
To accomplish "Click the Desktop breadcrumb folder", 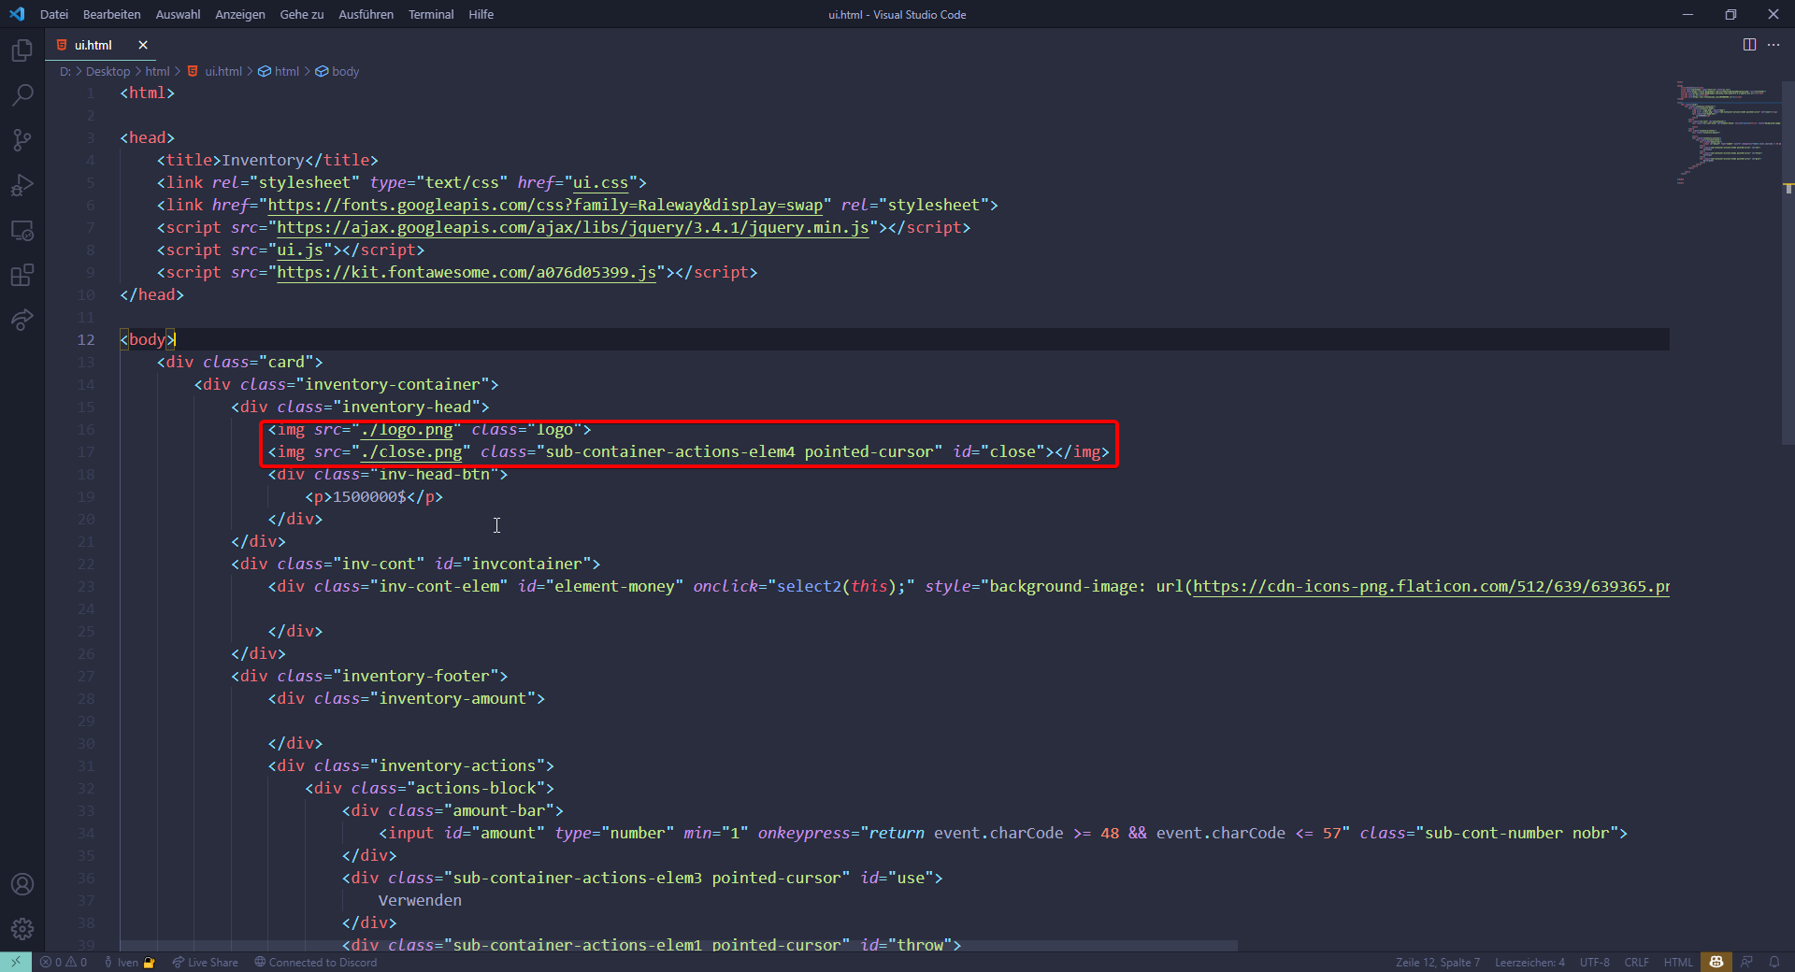I will 108,71.
